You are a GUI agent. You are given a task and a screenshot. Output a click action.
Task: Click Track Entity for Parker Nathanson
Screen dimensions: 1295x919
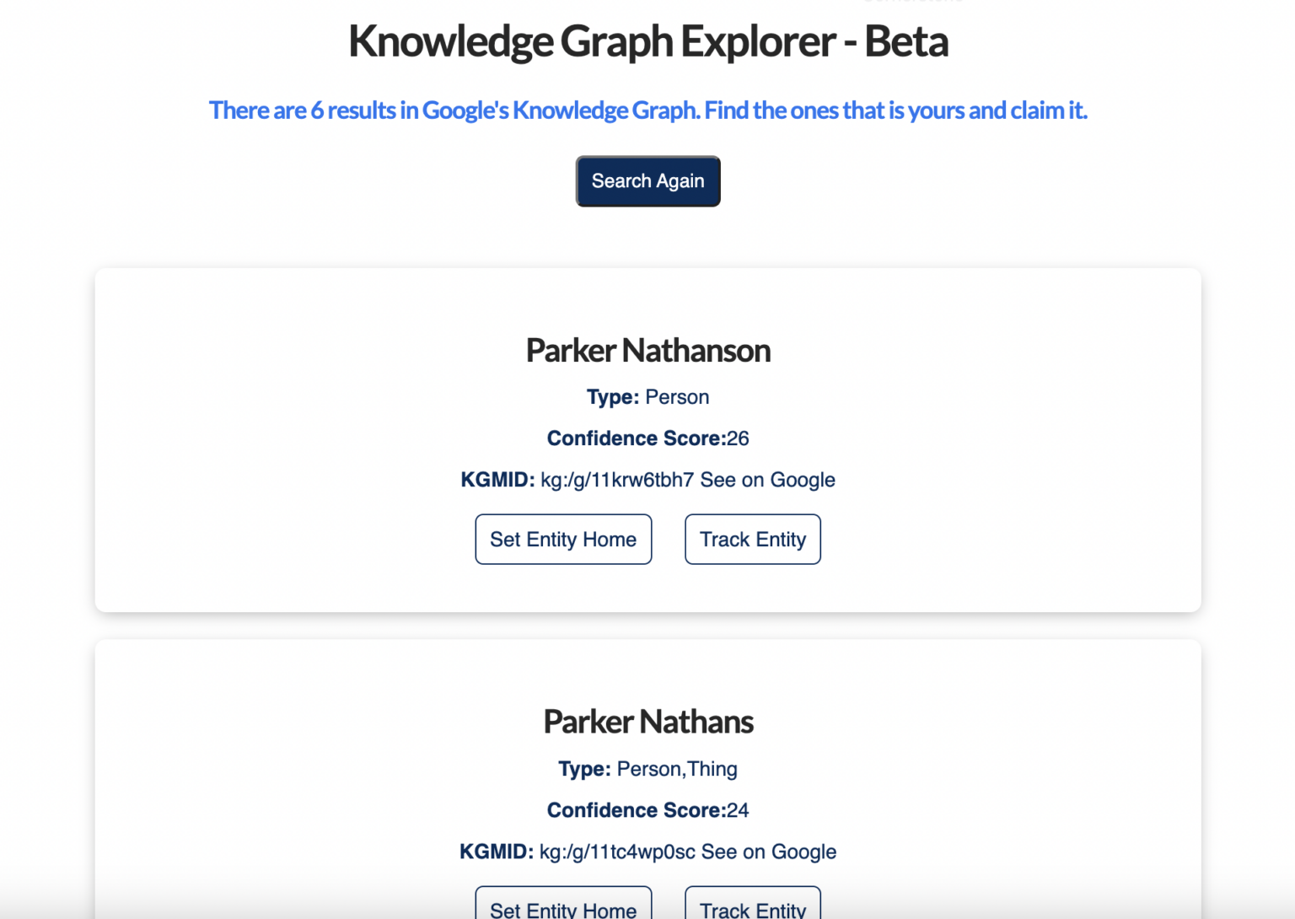(x=752, y=539)
